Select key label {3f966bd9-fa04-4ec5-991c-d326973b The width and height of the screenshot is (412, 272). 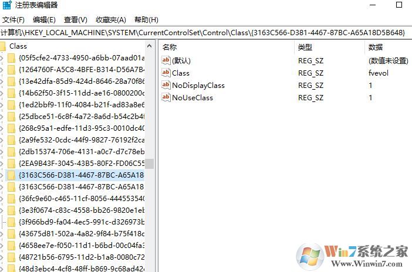pyautogui.click(x=82, y=222)
